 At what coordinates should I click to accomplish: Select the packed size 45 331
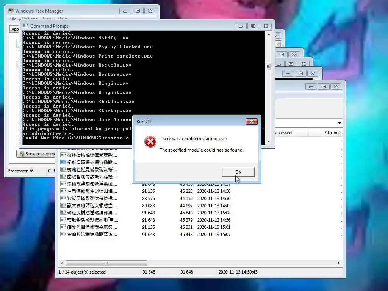(x=186, y=227)
